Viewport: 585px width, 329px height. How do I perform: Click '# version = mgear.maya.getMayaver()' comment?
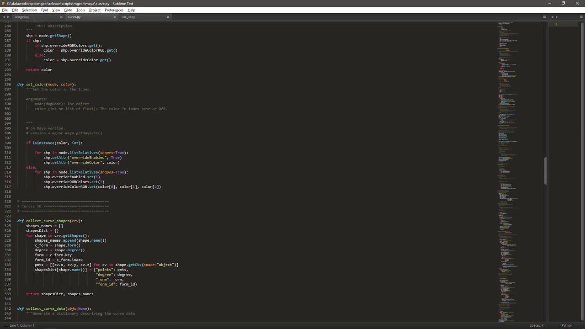64,133
